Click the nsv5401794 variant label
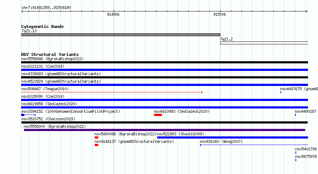This screenshot has width=318, height=174. pos(306,149)
